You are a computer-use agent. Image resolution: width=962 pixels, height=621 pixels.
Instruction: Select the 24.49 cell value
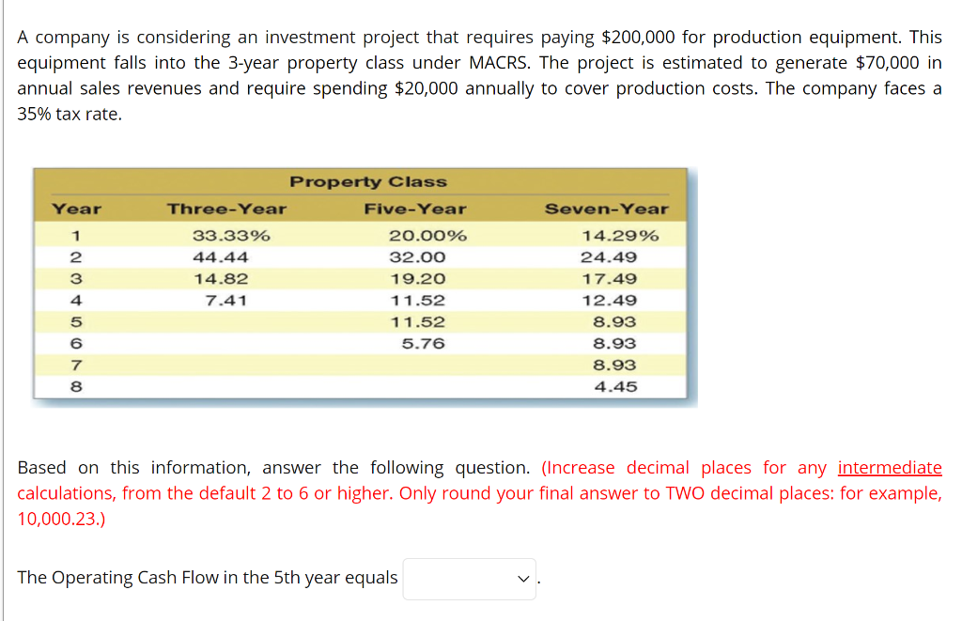pos(609,257)
